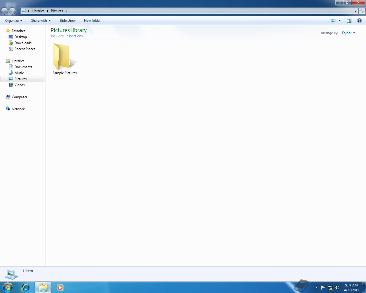366x293 pixels.
Task: Launch Windows Media Player from taskbar
Action: [x=60, y=287]
